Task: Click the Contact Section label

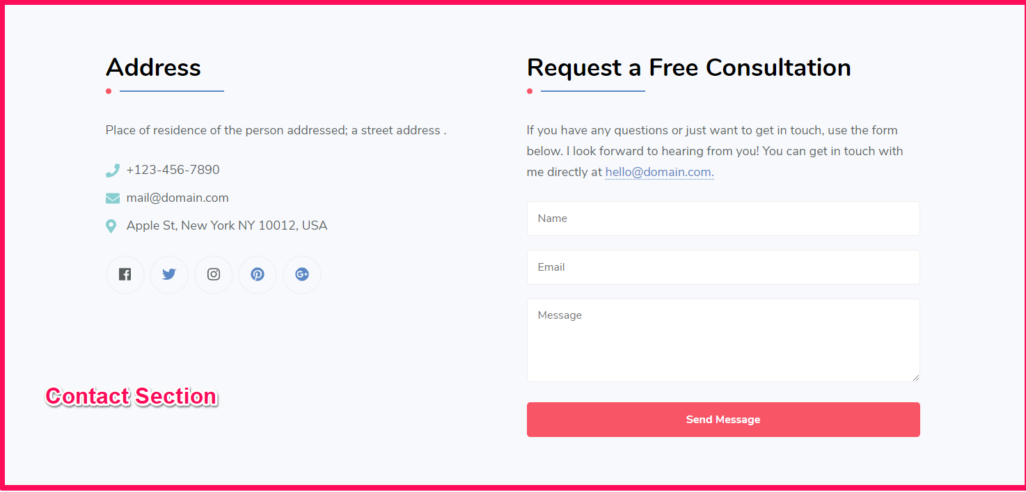Action: click(132, 396)
